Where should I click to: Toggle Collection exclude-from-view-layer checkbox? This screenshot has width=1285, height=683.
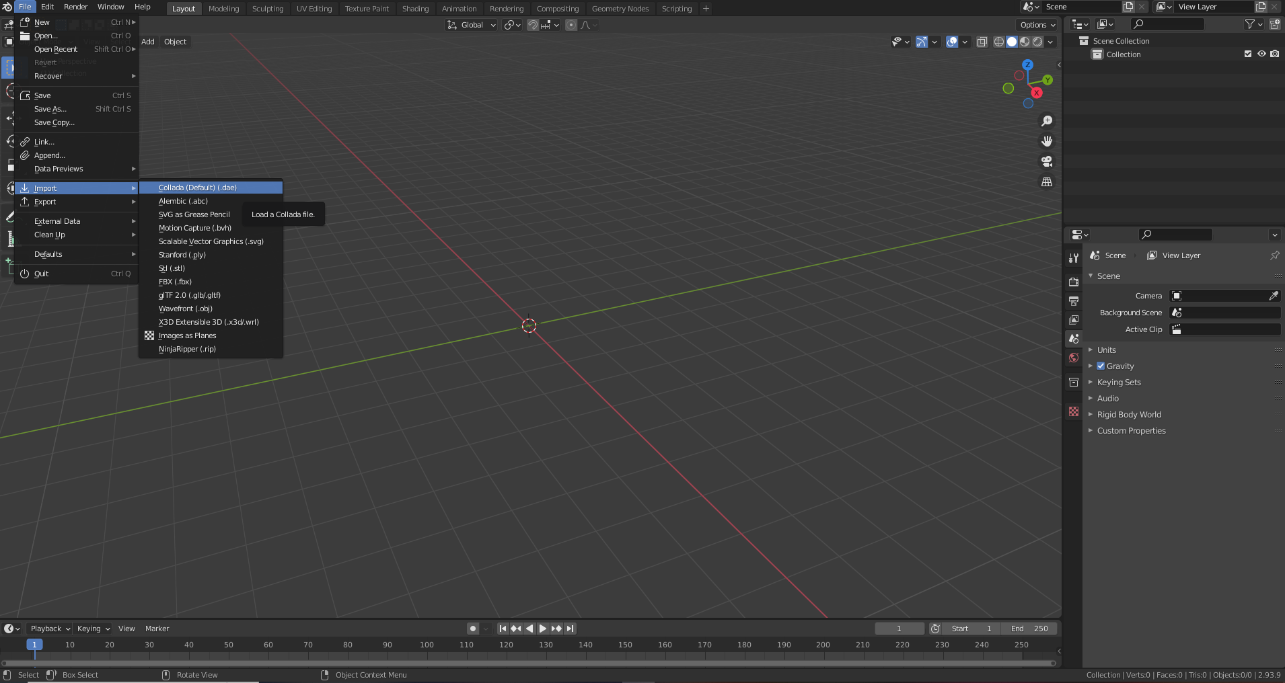point(1248,54)
